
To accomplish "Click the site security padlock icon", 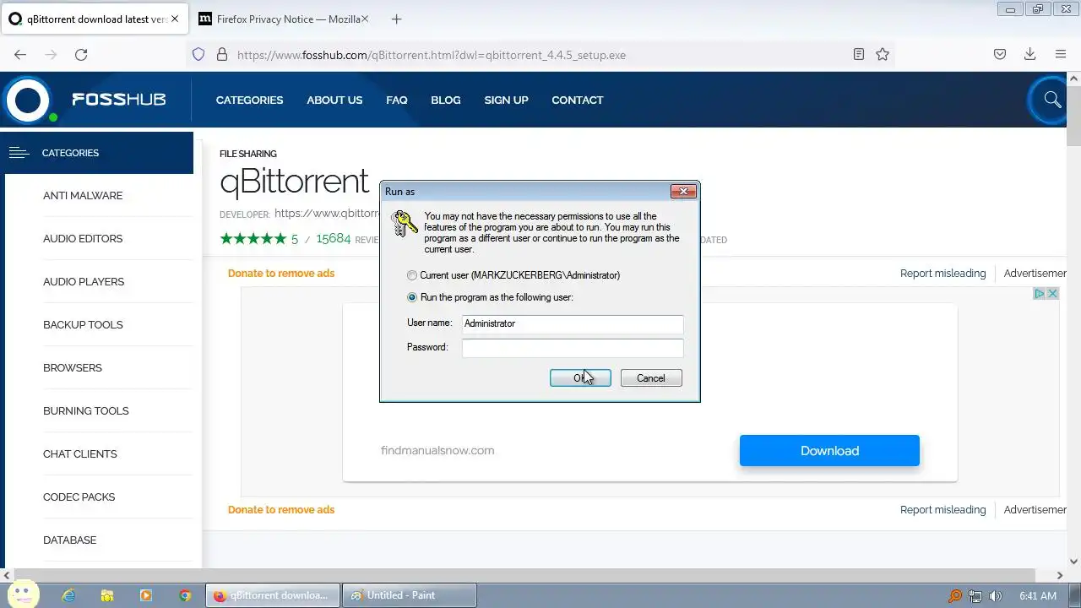I will coord(222,54).
